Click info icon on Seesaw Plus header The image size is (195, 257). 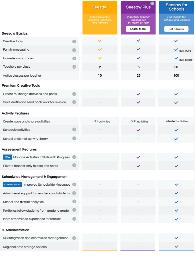click(152, 4)
